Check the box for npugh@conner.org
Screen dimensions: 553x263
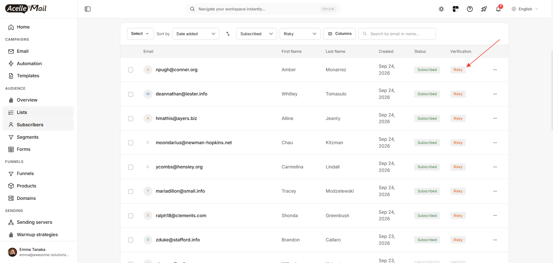coord(130,70)
